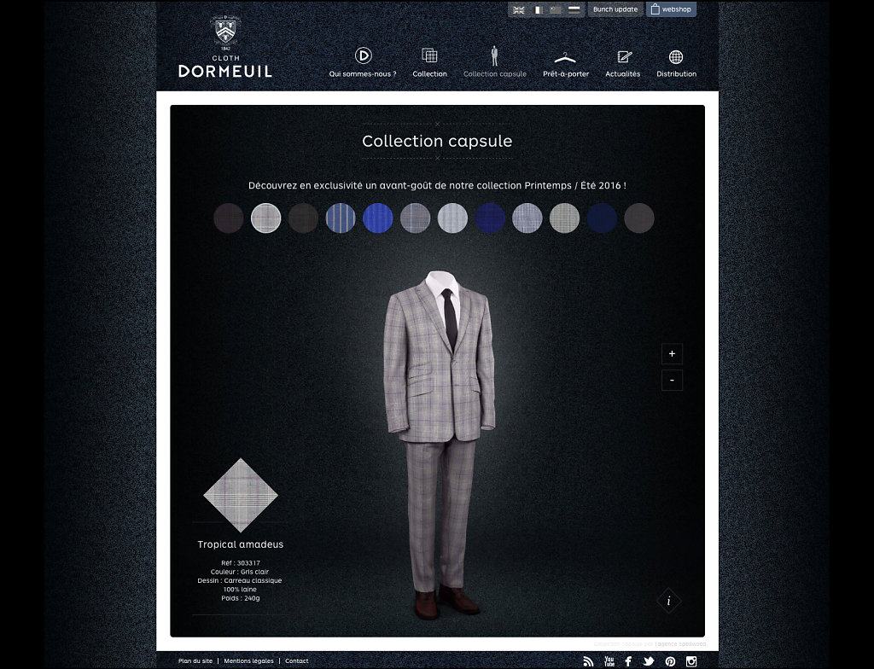Pick the third charcoal fabric swatch
Image resolution: width=874 pixels, height=669 pixels.
(303, 218)
